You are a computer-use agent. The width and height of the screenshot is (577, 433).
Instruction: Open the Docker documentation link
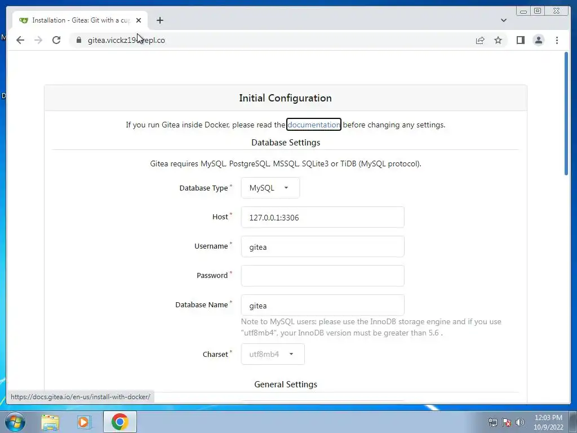click(x=314, y=125)
